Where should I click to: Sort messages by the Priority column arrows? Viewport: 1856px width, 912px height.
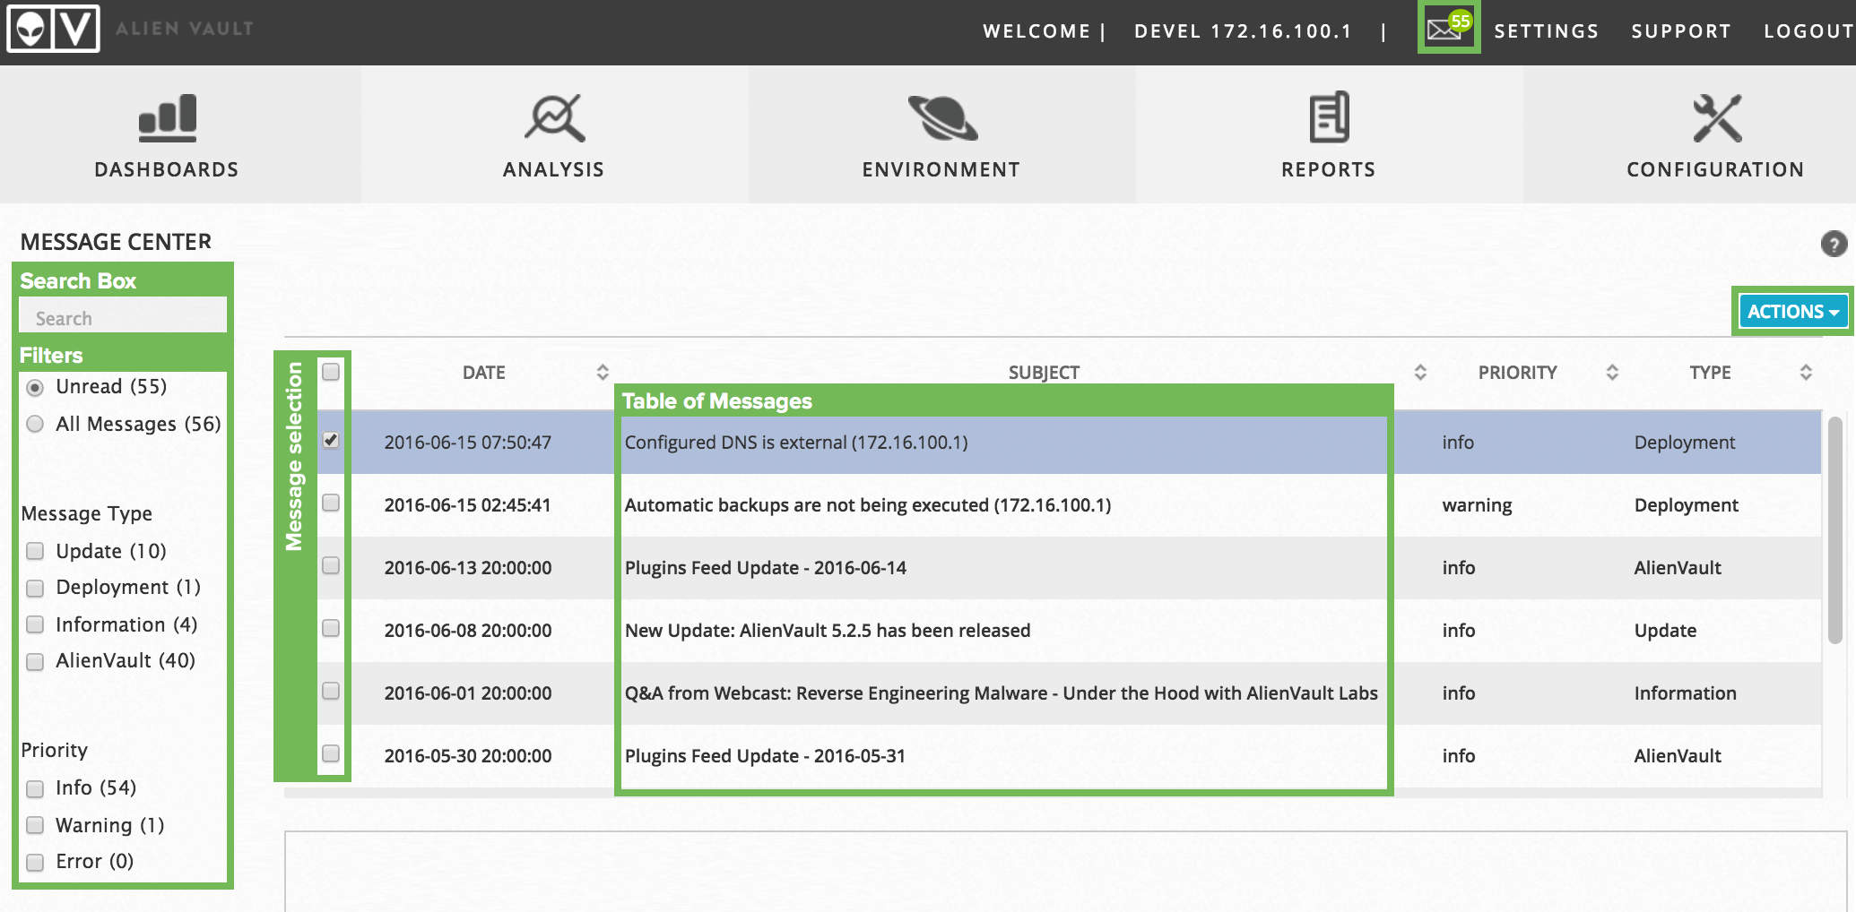coord(1612,372)
